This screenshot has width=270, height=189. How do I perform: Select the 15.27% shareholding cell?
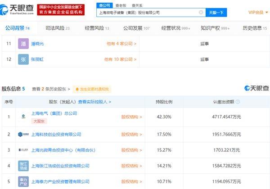[164, 150]
